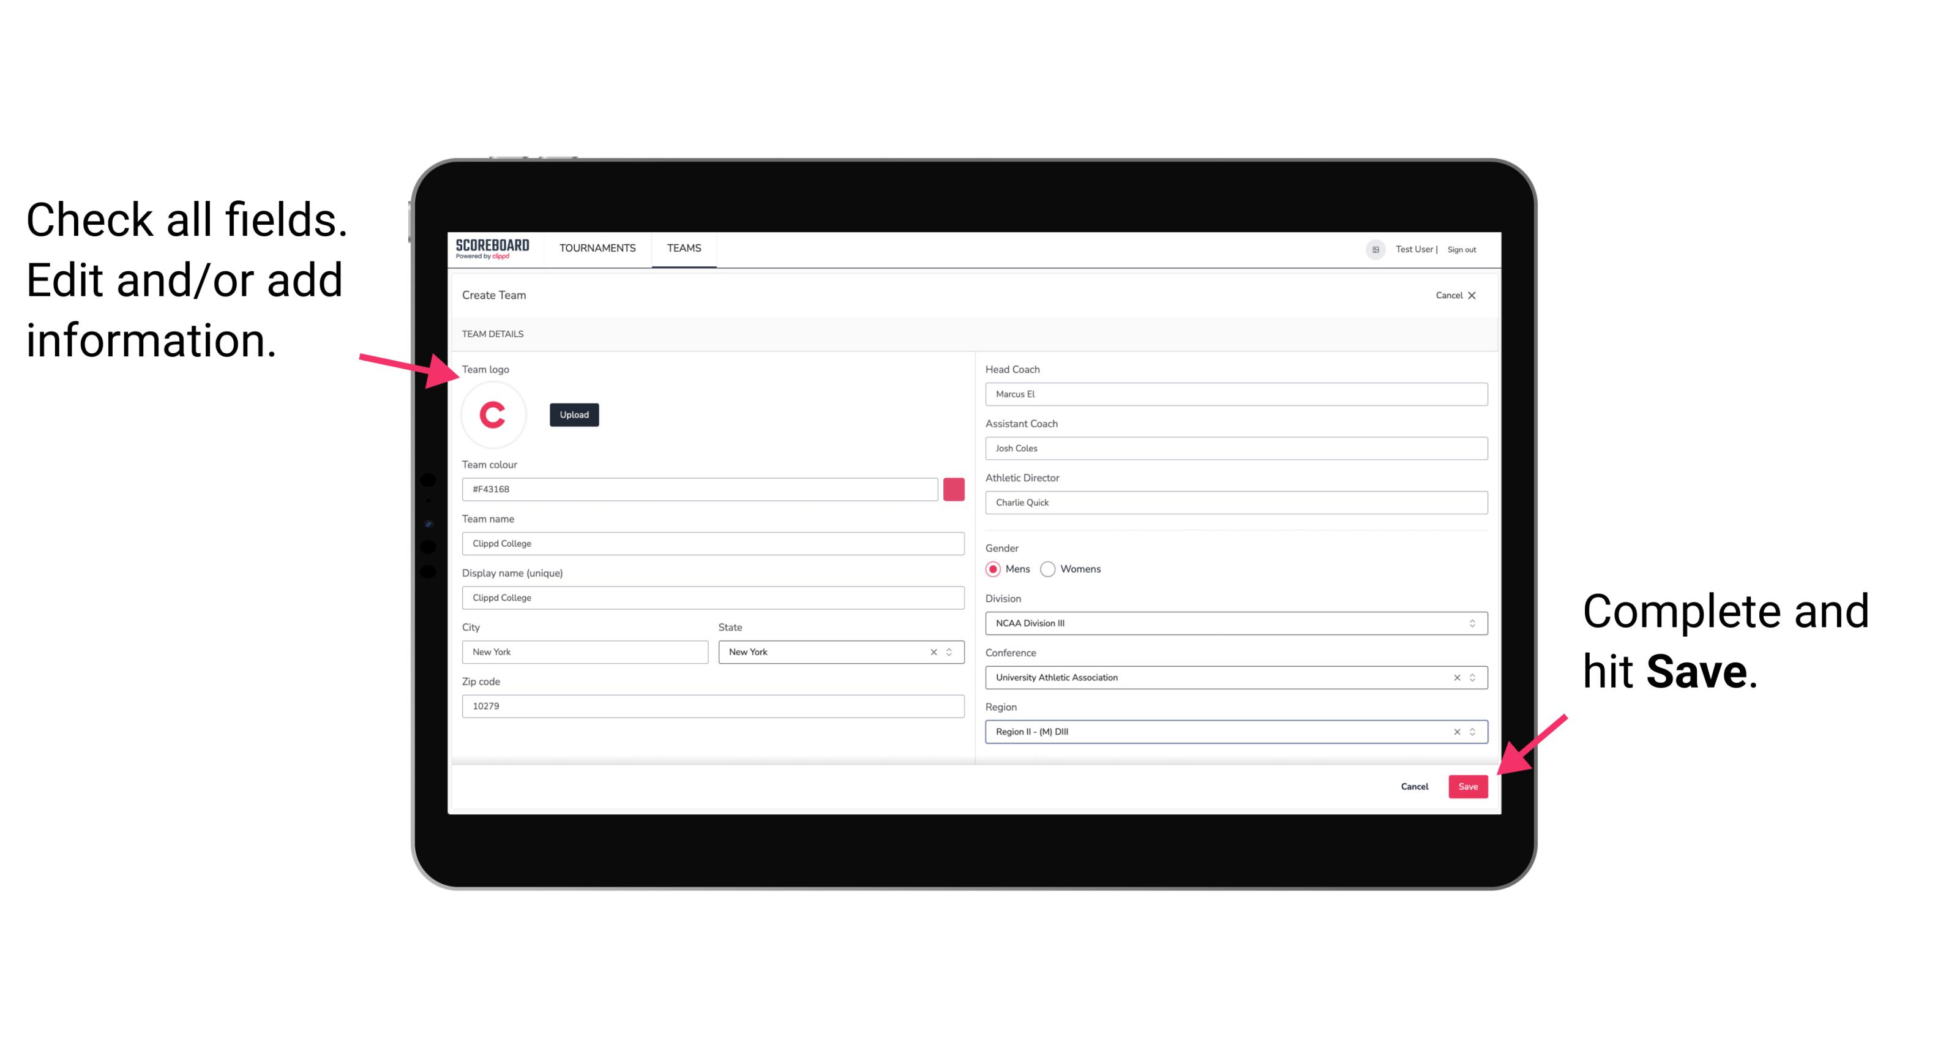This screenshot has width=1946, height=1047.
Task: Click the Upload button for team logo
Action: (575, 415)
